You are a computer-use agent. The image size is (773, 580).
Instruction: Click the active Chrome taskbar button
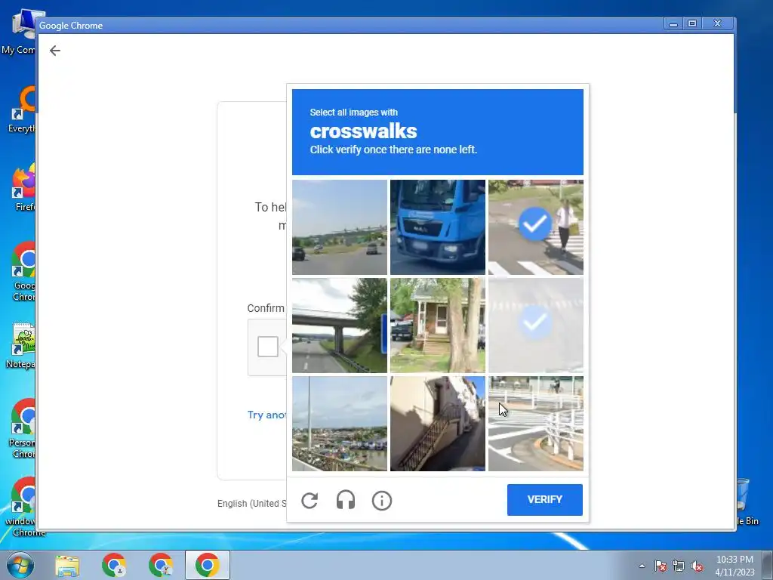208,565
